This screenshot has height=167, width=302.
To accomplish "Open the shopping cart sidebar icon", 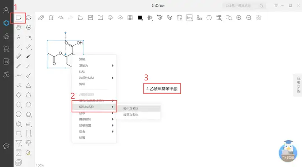I will tap(6, 49).
